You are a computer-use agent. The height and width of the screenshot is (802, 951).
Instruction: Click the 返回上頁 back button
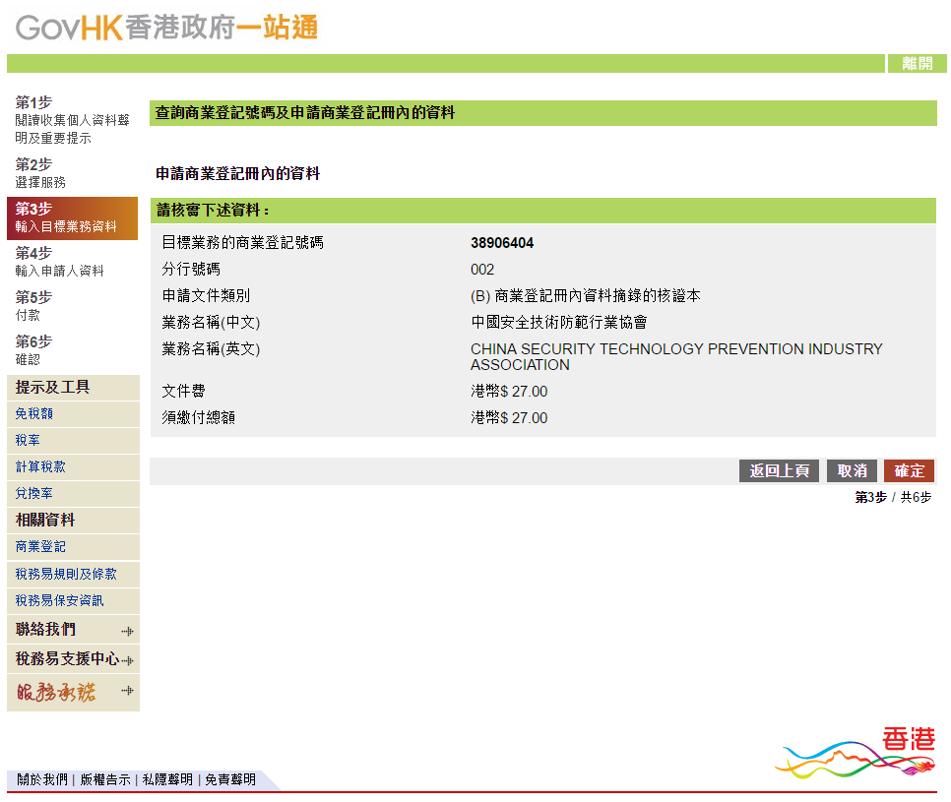pyautogui.click(x=780, y=471)
